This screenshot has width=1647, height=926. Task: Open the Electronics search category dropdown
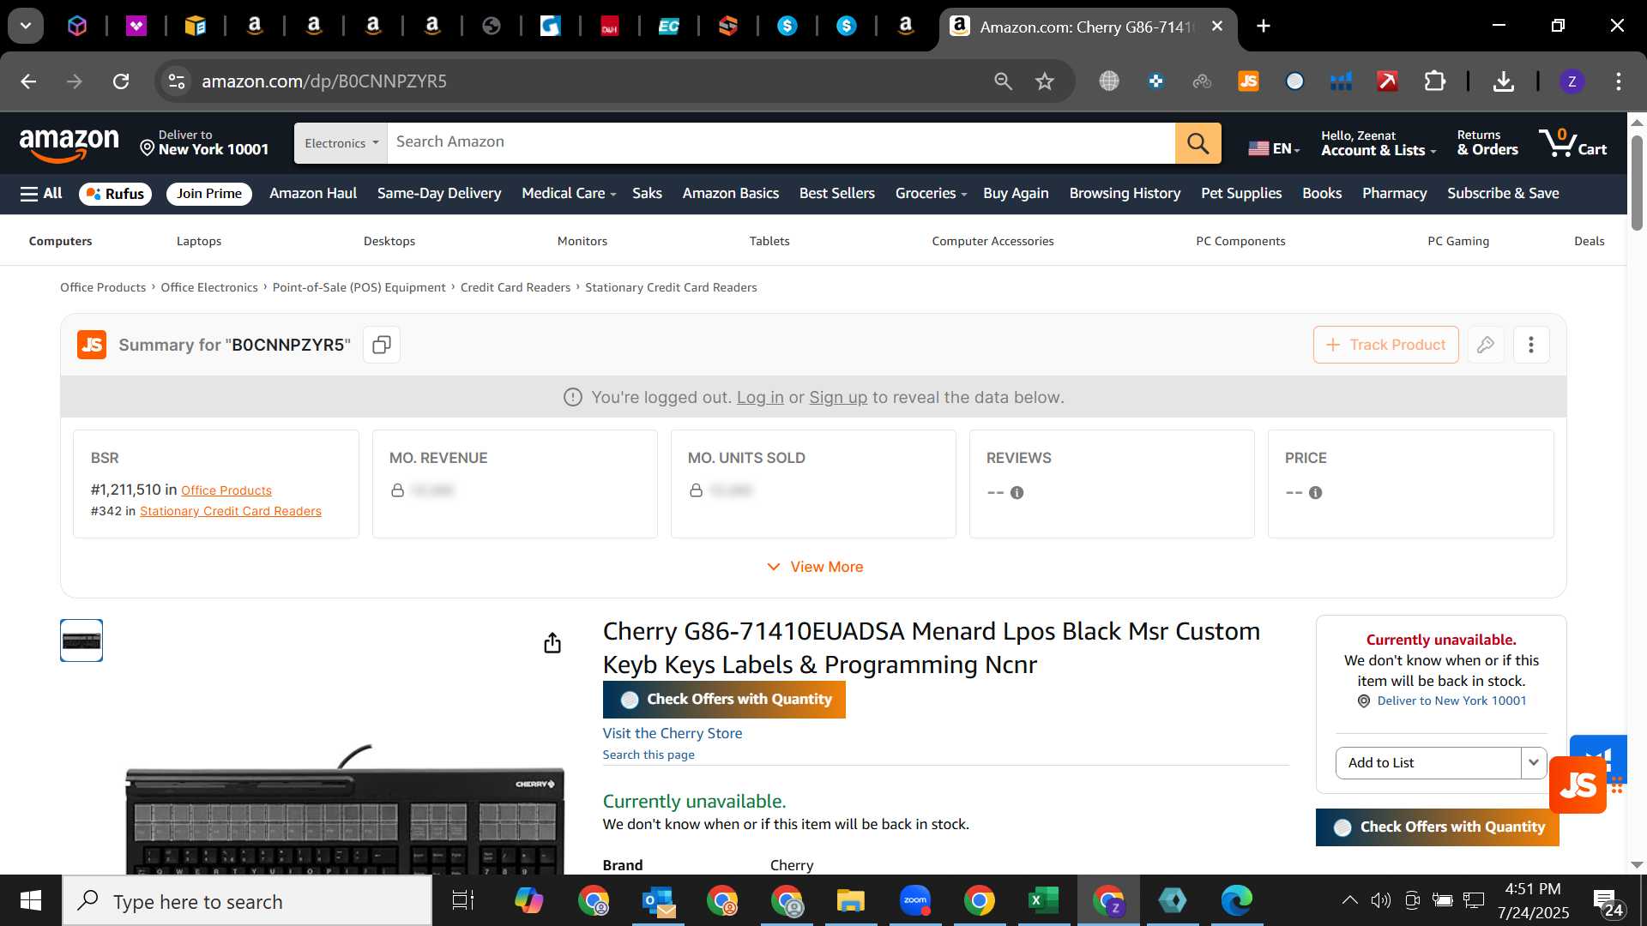click(x=341, y=143)
